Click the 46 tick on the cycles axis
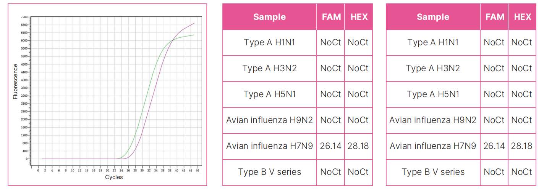544x192 pixels. [x=197, y=170]
